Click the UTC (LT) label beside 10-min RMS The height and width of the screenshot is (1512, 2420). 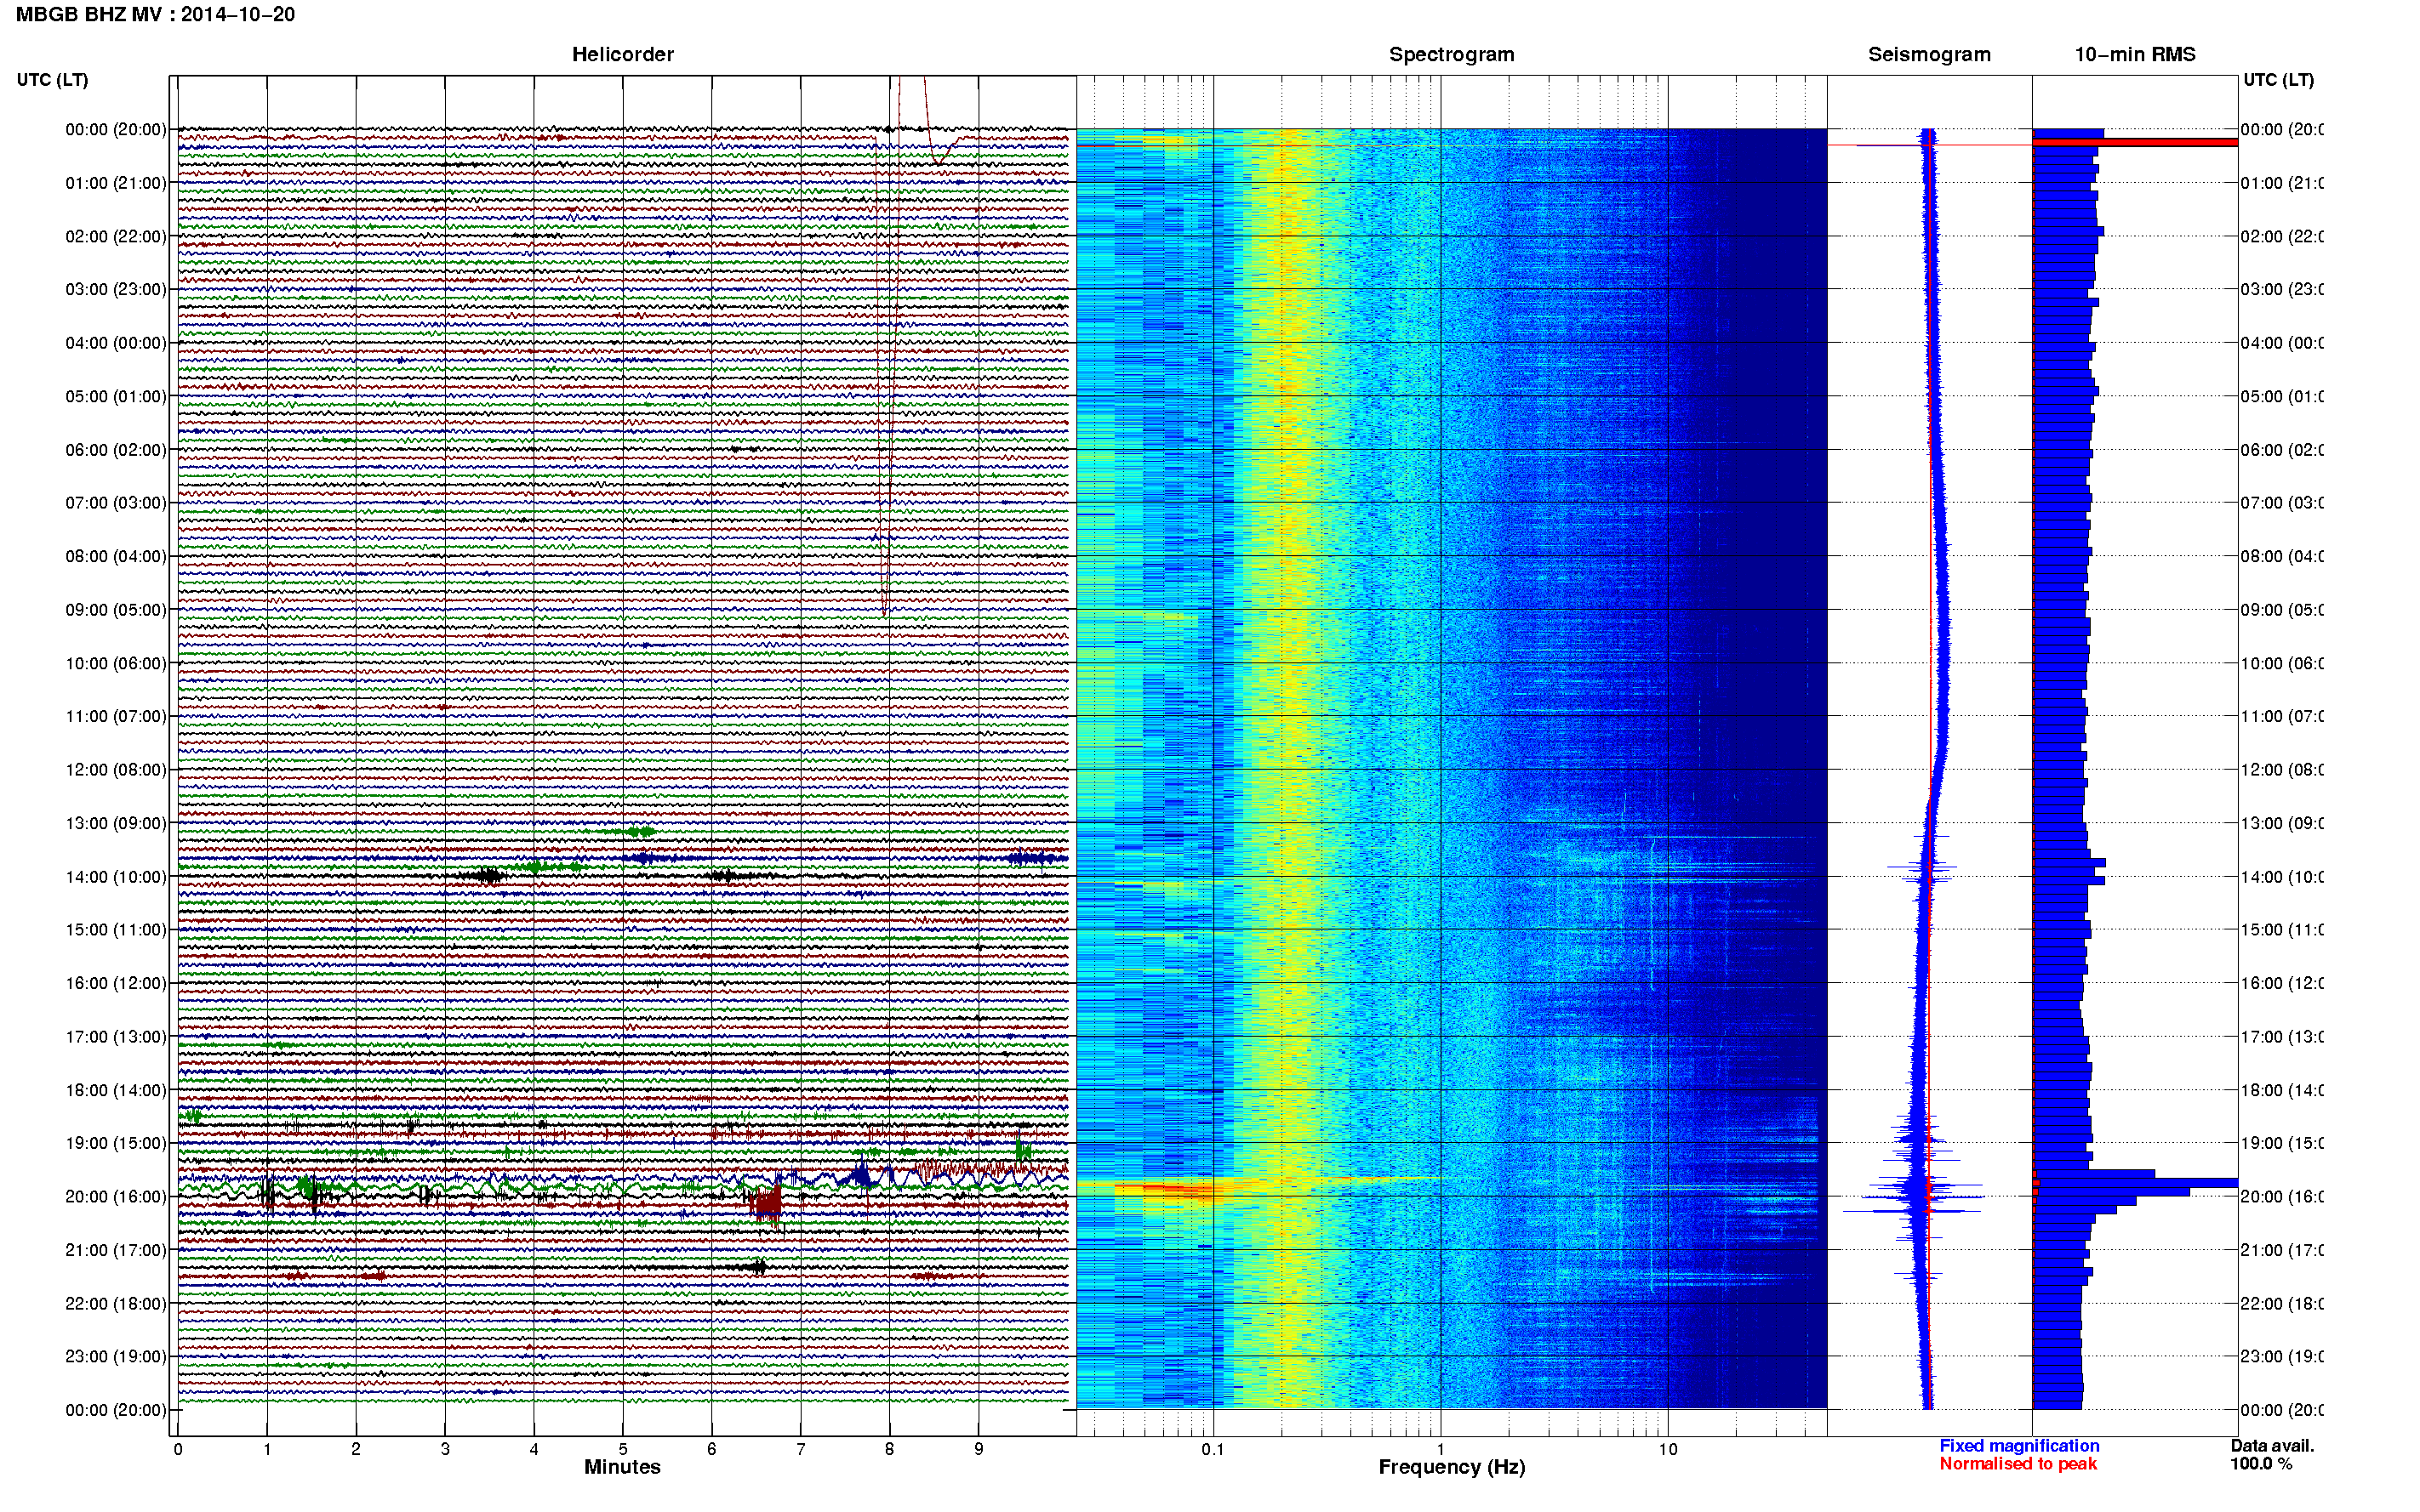click(2278, 79)
